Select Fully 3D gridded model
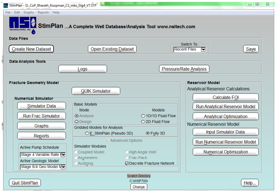This screenshot has height=191, width=275. [x=148, y=133]
